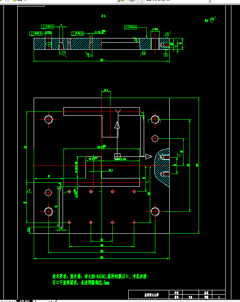
Task: Select the note line starting 刃口不能倒圆角
Action: point(81,283)
